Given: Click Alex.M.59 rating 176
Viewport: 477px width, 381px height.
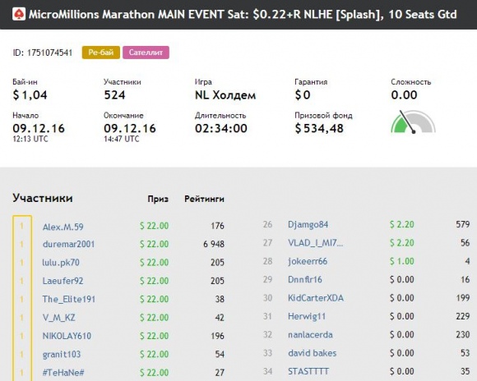Looking at the screenshot, I should click(x=217, y=226).
